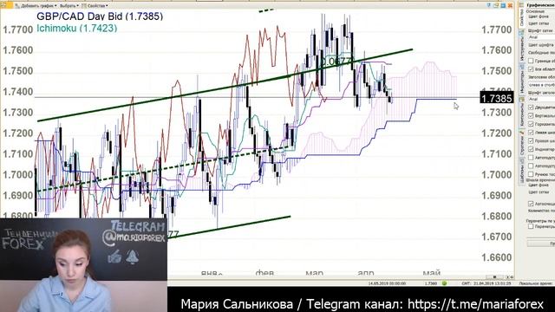Toggle the Двуцветные checkbox
The height and width of the screenshot is (312, 555).
(x=531, y=107)
